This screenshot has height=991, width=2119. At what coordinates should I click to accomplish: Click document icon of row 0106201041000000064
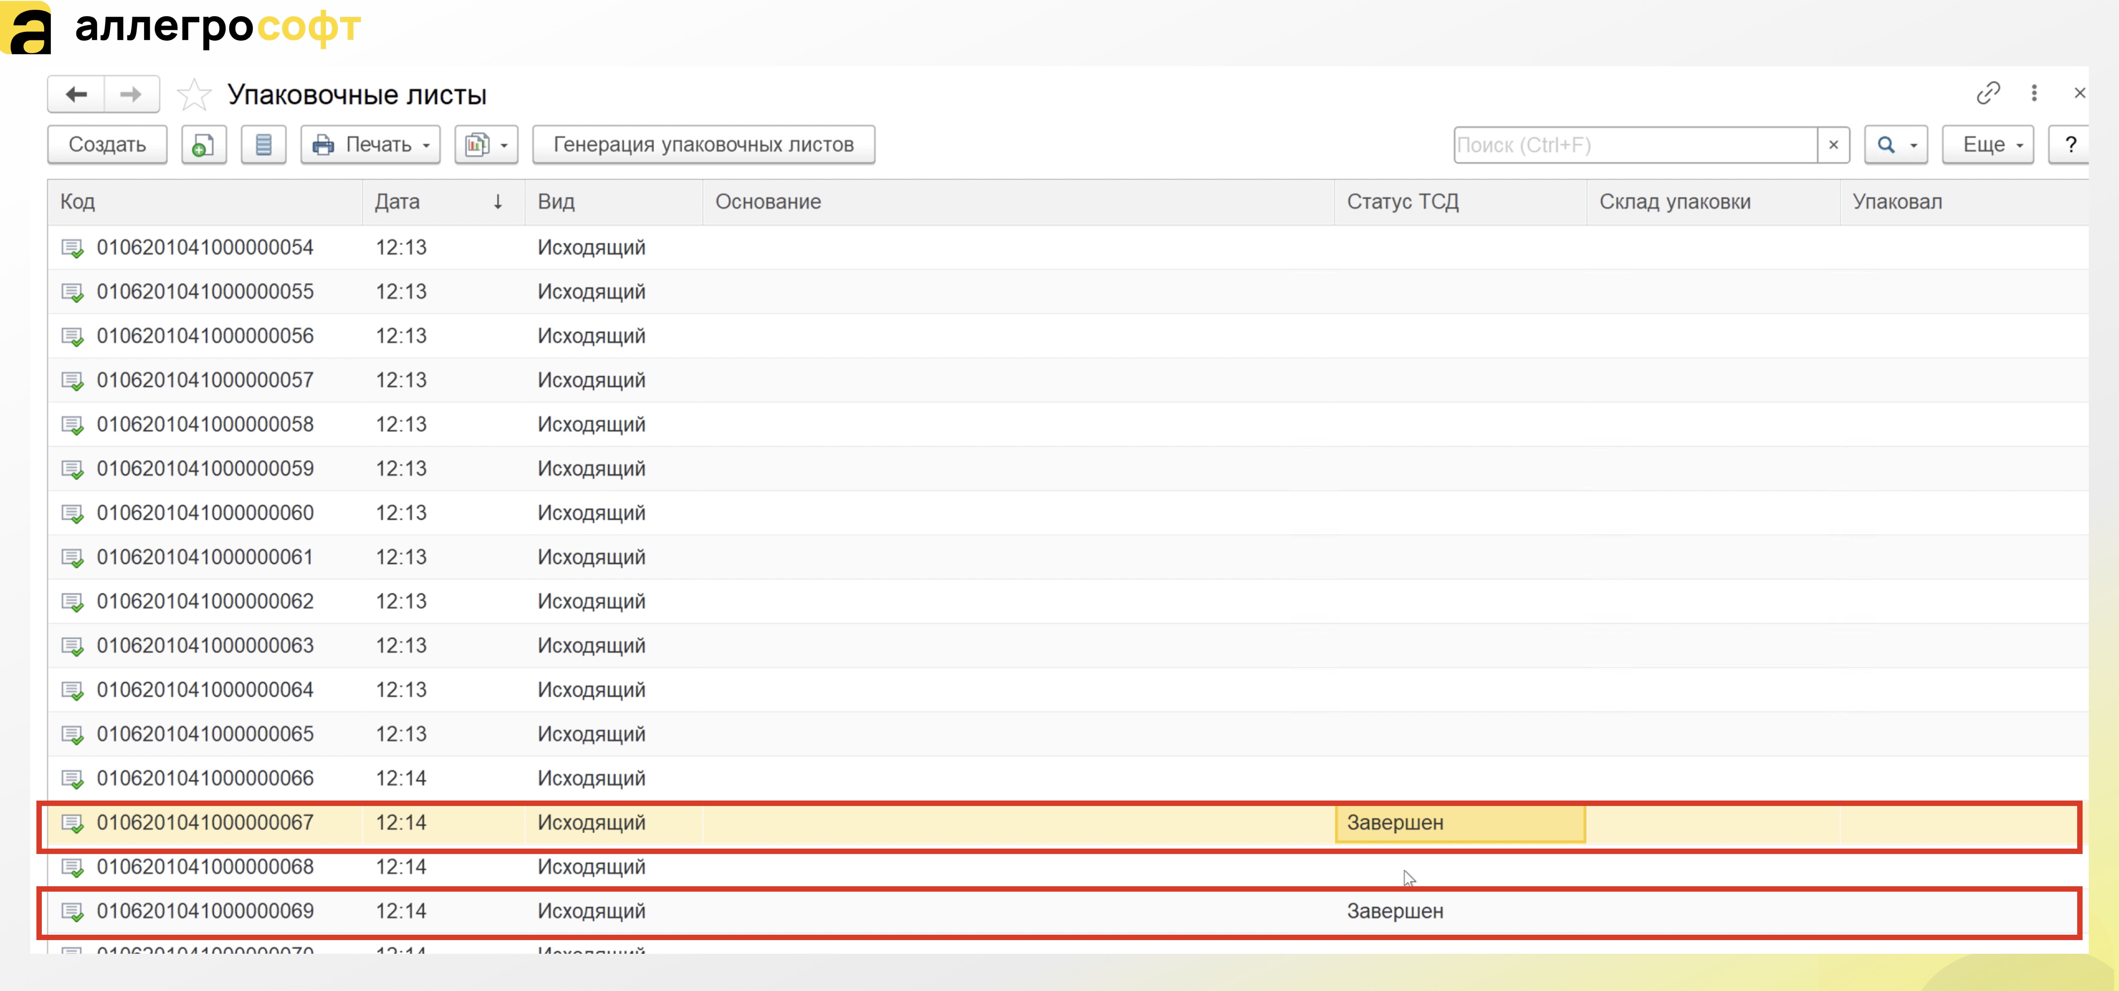pos(72,691)
